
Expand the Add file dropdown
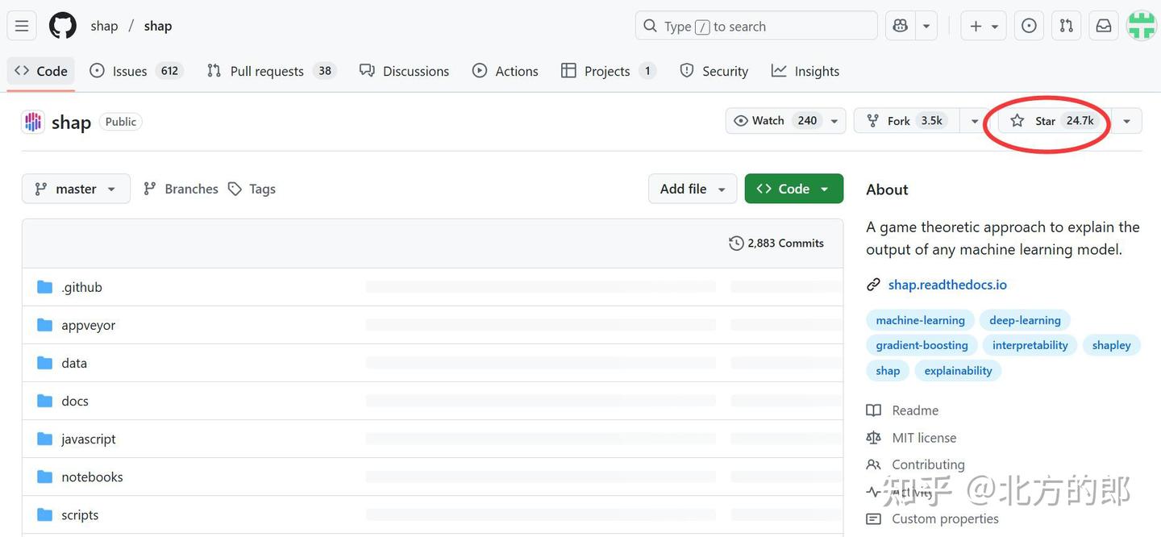pyautogui.click(x=692, y=189)
